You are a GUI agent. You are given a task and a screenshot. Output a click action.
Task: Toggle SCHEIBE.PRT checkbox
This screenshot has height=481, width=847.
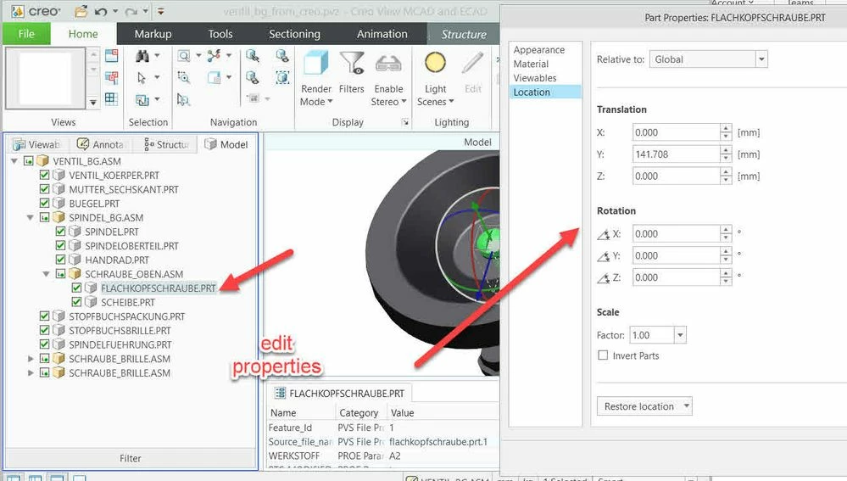[76, 301]
